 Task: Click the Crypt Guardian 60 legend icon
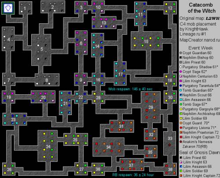[x=181, y=53]
